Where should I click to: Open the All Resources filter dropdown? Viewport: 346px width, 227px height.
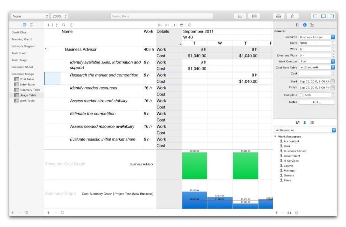coord(303,130)
